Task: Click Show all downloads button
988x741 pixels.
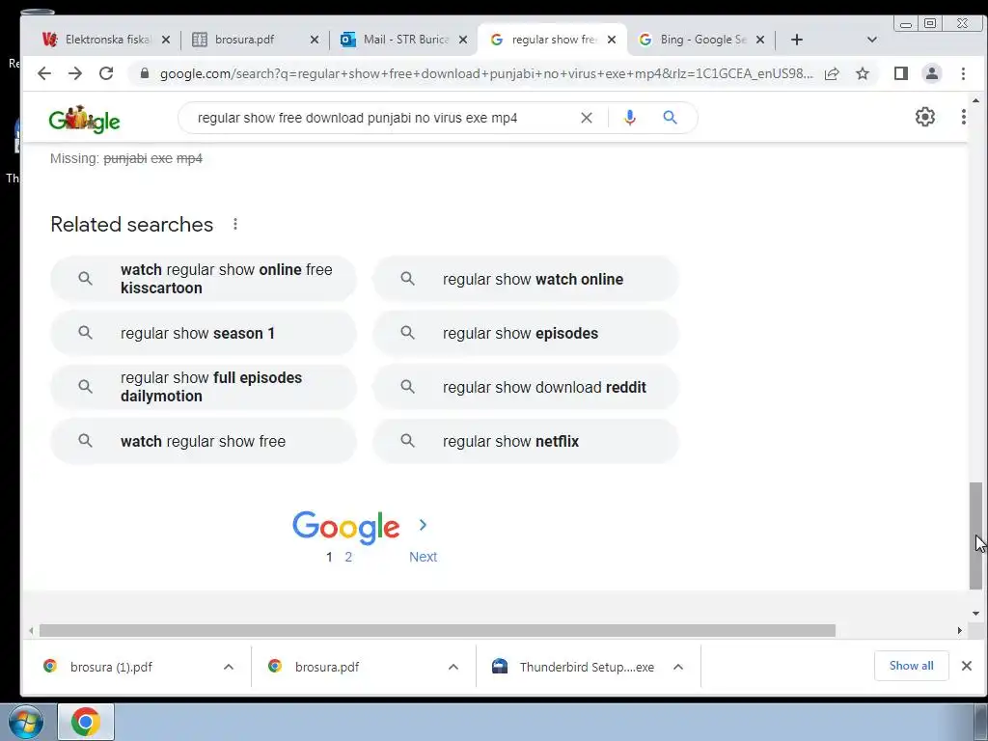Action: [911, 666]
